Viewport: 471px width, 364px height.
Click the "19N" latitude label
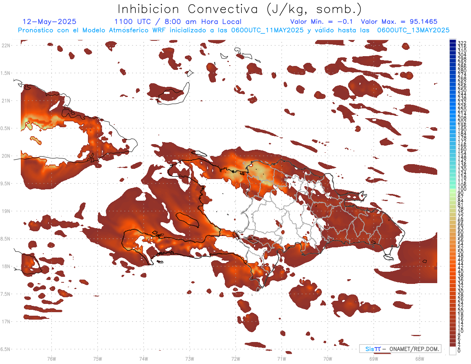coord(6,211)
